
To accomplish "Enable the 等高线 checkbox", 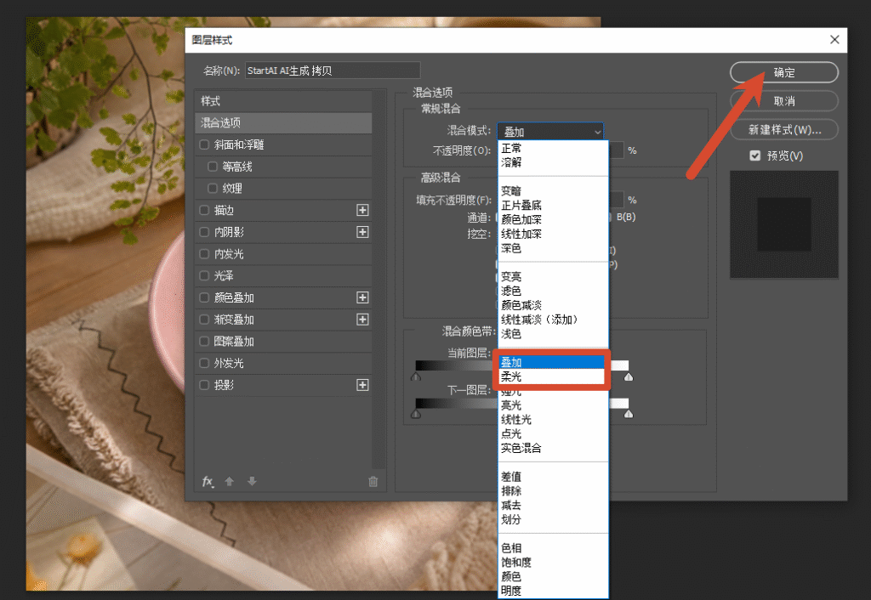I will tap(212, 166).
